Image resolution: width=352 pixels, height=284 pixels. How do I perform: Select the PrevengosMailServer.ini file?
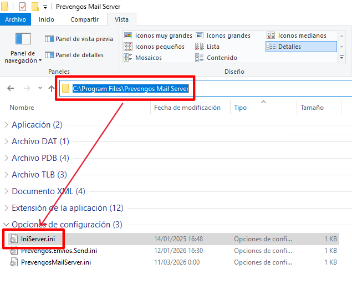pos(55,262)
